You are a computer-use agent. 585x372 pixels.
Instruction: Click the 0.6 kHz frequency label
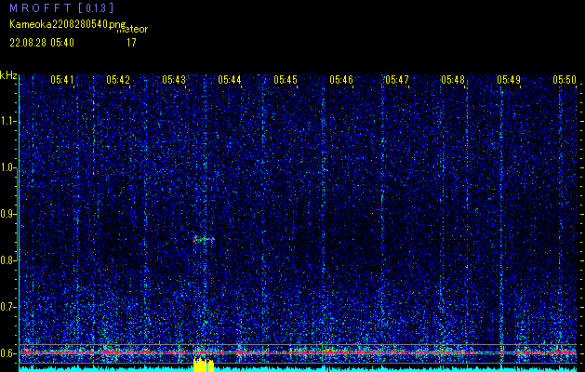click(7, 353)
